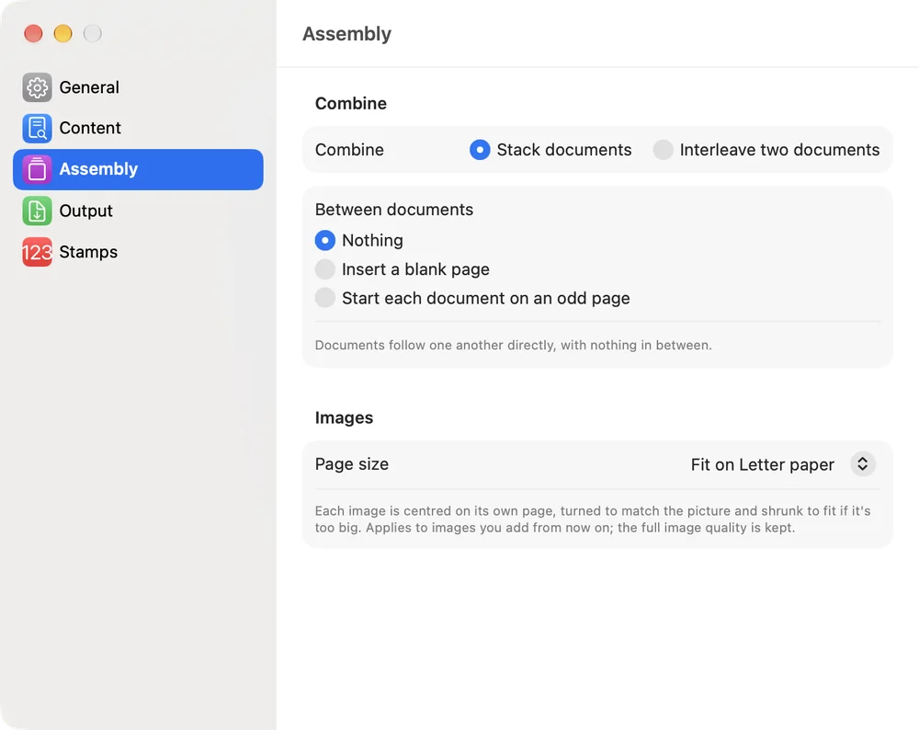Click the Between documents label
The width and height of the screenshot is (919, 730).
click(x=394, y=210)
